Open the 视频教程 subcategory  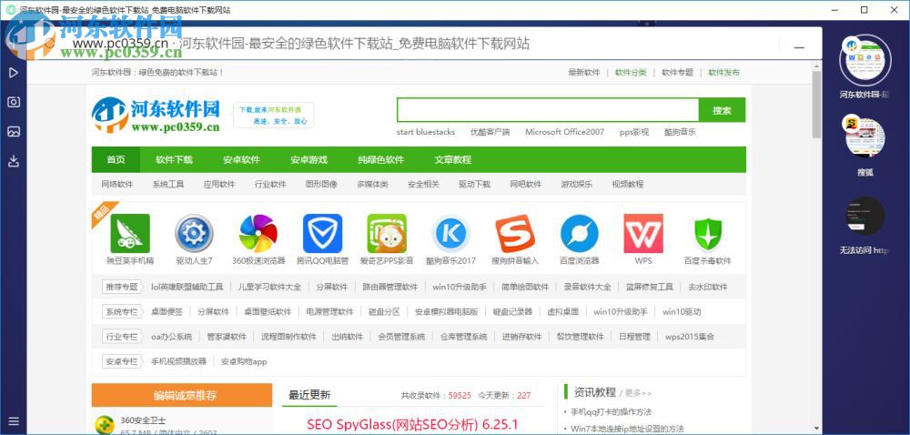click(x=628, y=185)
